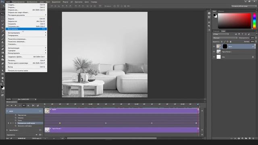The height and width of the screenshot is (145, 258).
Task: Toggle stopwatch for the Стиль property
Action: 16,120
